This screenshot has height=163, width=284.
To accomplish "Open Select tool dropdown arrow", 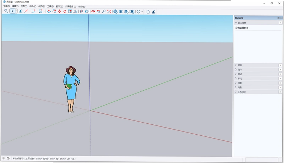I will pyautogui.click(x=16, y=11).
